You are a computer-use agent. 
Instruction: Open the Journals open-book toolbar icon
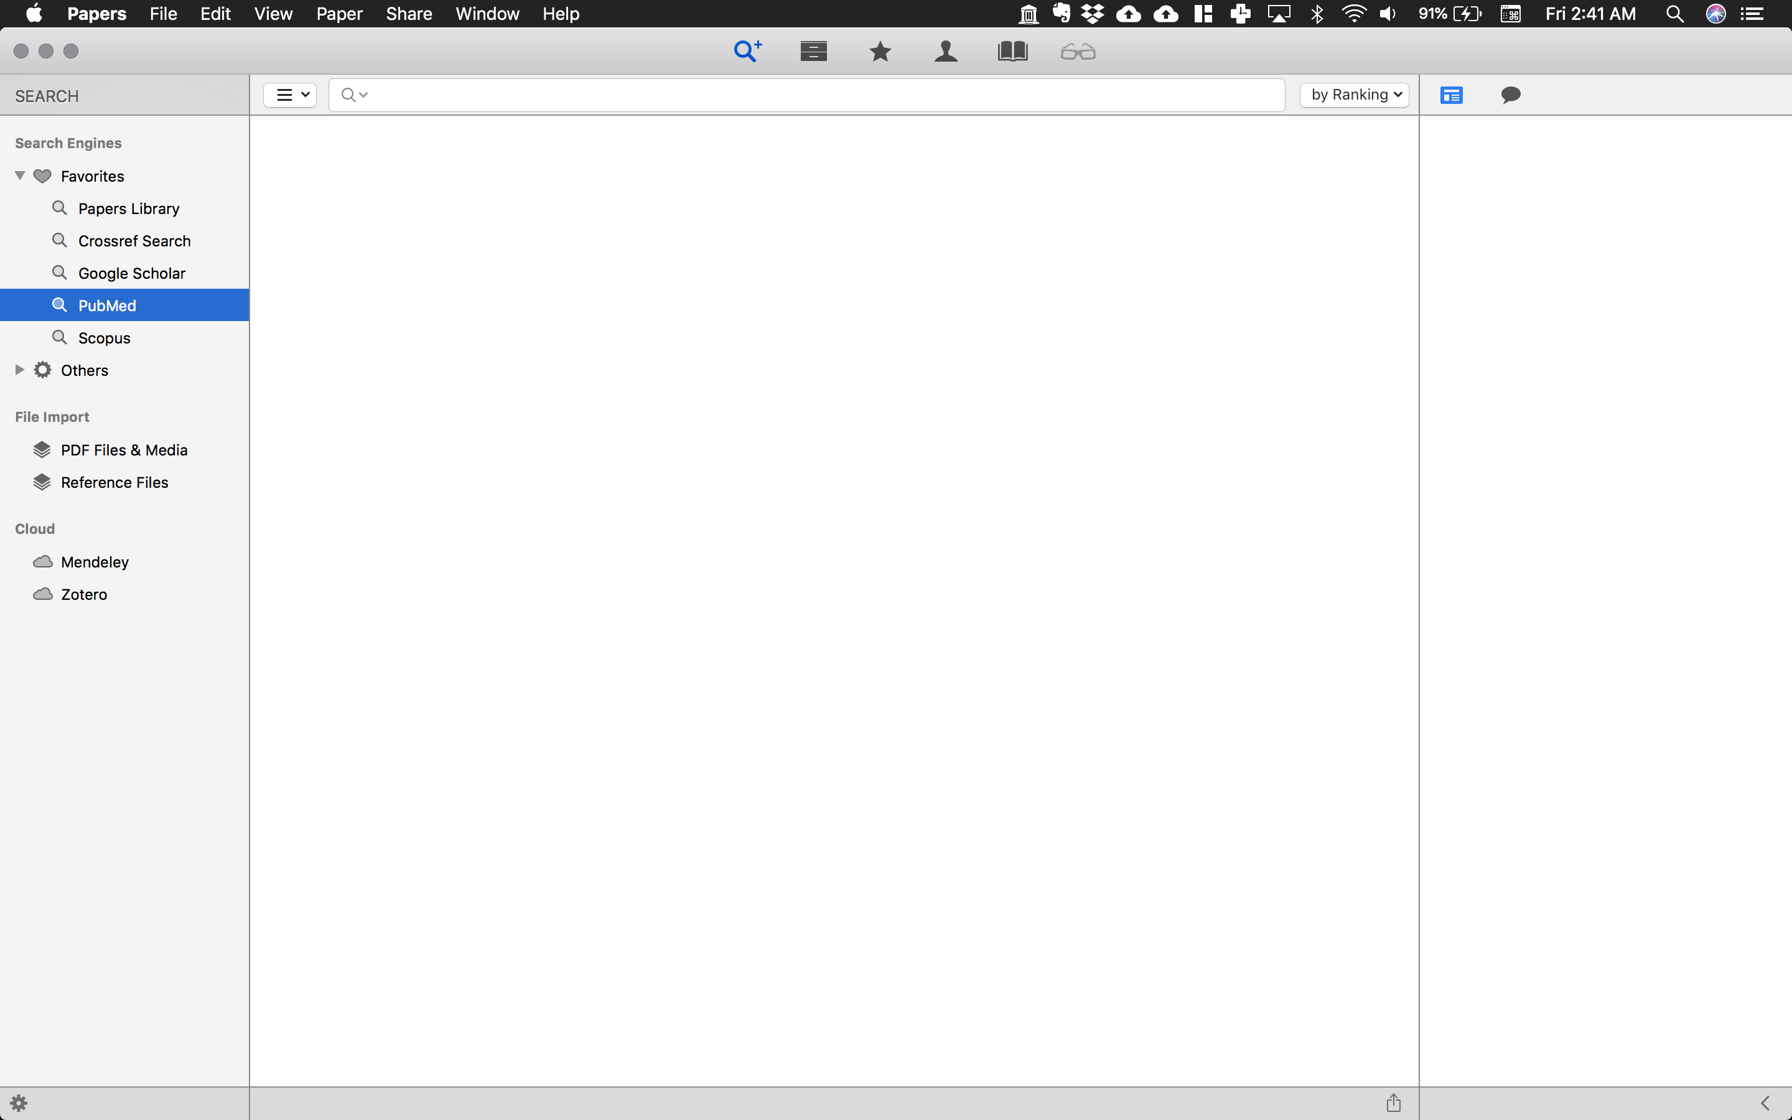click(x=1012, y=51)
